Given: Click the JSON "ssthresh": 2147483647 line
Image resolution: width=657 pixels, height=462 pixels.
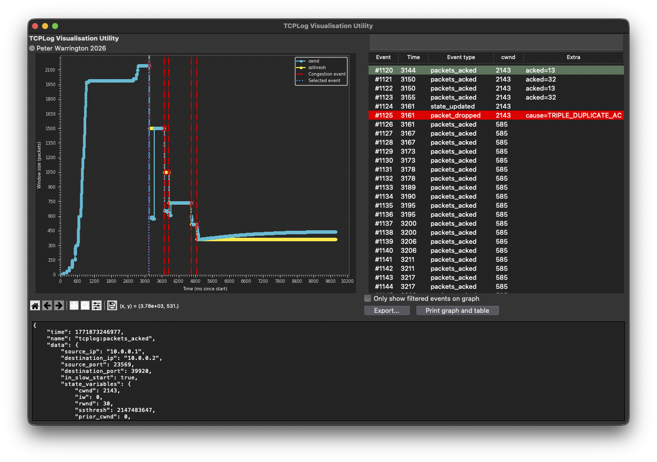Looking at the screenshot, I should tap(115, 410).
